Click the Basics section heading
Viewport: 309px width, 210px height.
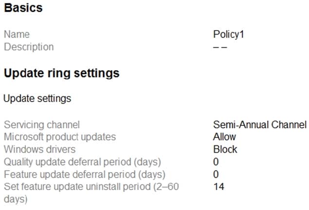coord(23,8)
